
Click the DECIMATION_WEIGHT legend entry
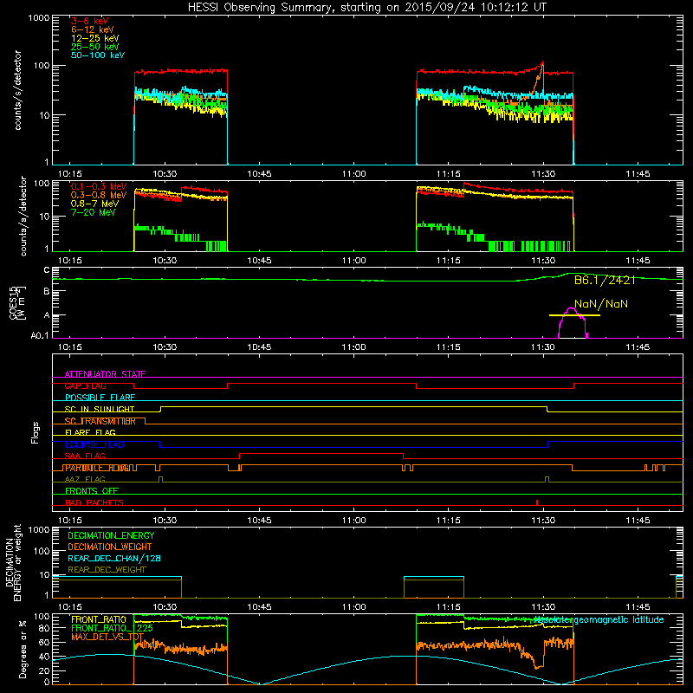coord(110,547)
